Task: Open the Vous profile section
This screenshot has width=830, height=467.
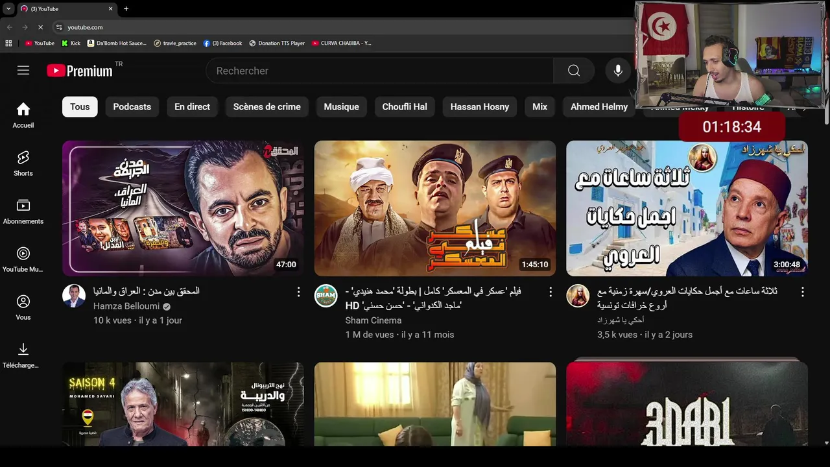Action: (23, 308)
